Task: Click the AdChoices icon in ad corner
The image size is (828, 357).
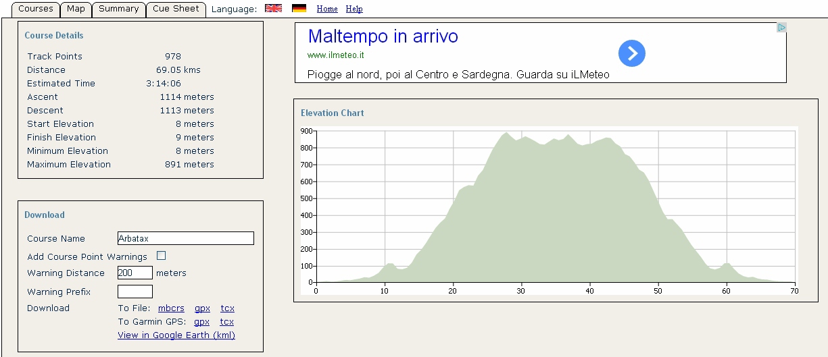Action: tap(781, 28)
